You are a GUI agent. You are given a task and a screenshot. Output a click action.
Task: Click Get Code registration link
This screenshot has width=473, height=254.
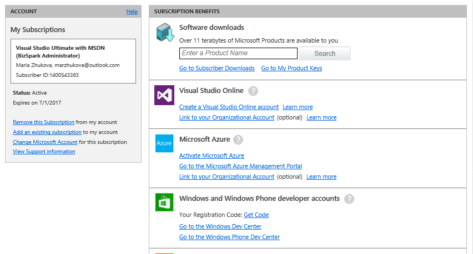click(256, 215)
